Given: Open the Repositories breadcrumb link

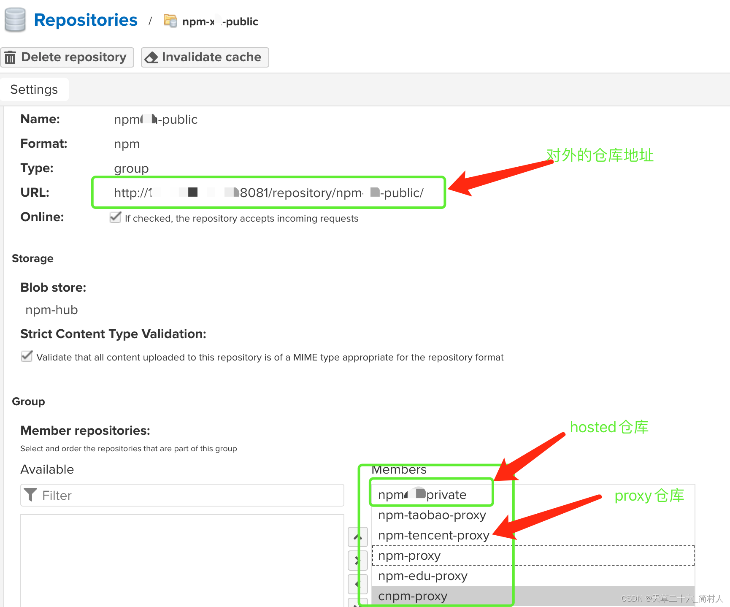Looking at the screenshot, I should 86,20.
